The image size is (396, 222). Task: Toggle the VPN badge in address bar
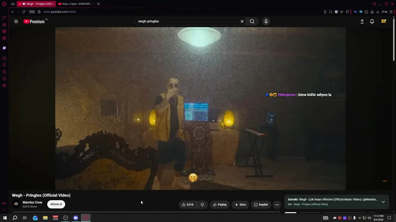coord(32,12)
